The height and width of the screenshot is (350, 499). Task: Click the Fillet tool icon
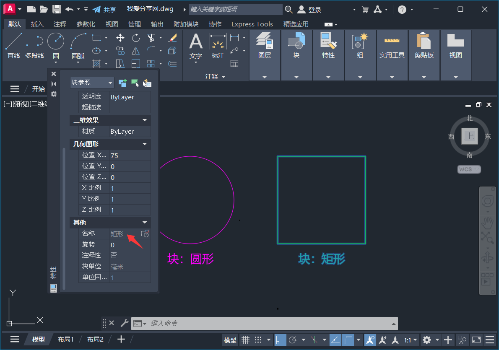[151, 51]
